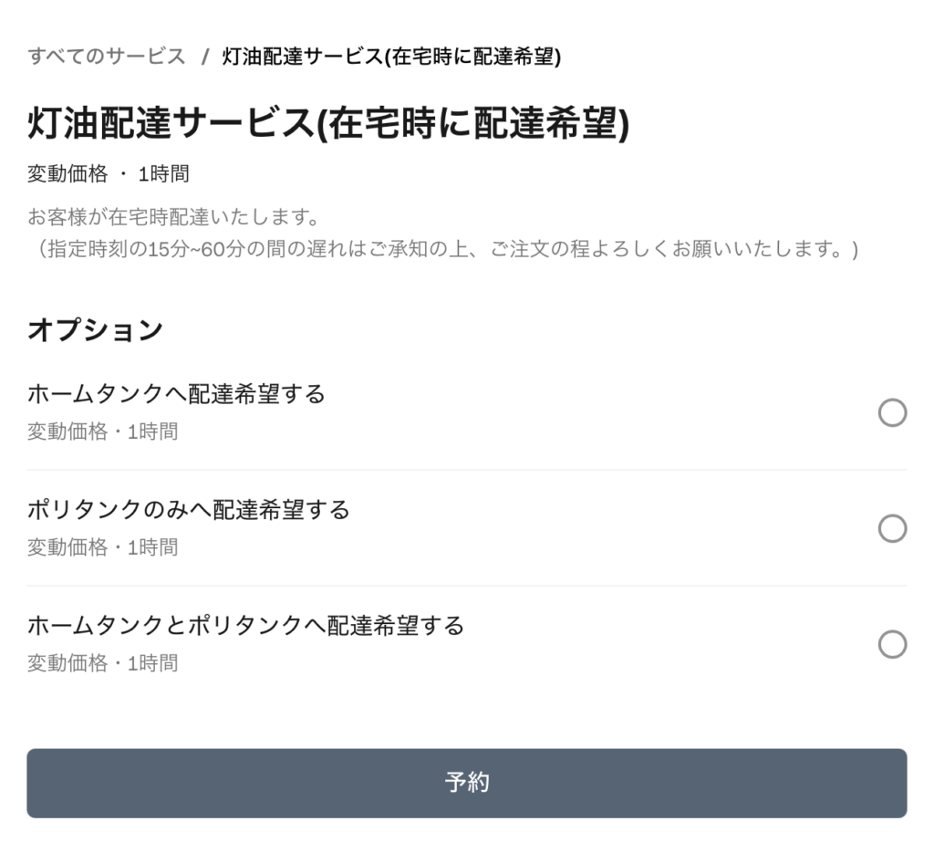
Task: Click the ホームタンクとポリタンクへ配達希望する option label
Action: coord(245,626)
